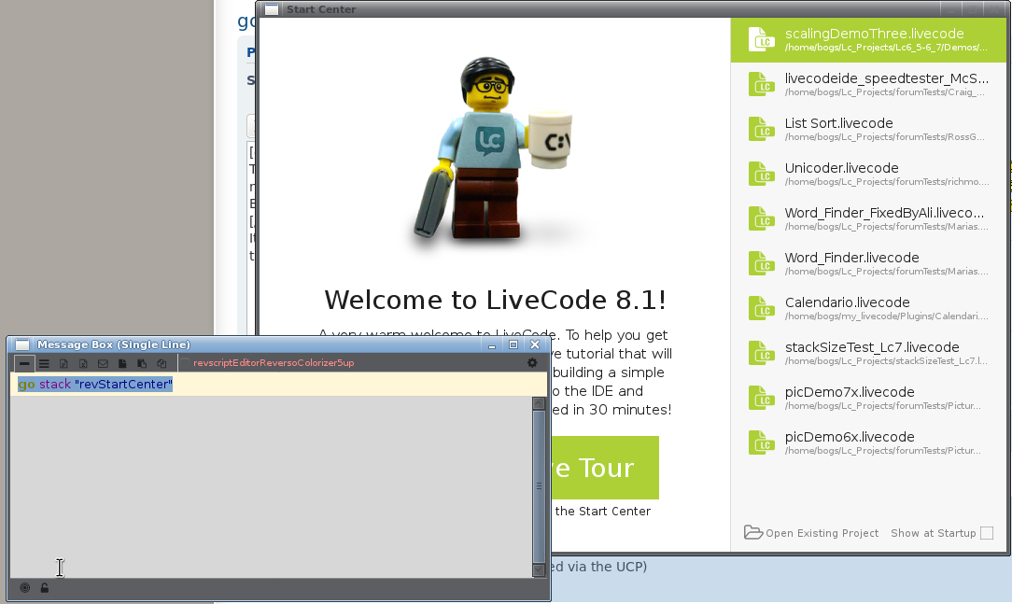Click path /home/bogs/my_livecode/Plugins/Calendari...

(x=886, y=316)
